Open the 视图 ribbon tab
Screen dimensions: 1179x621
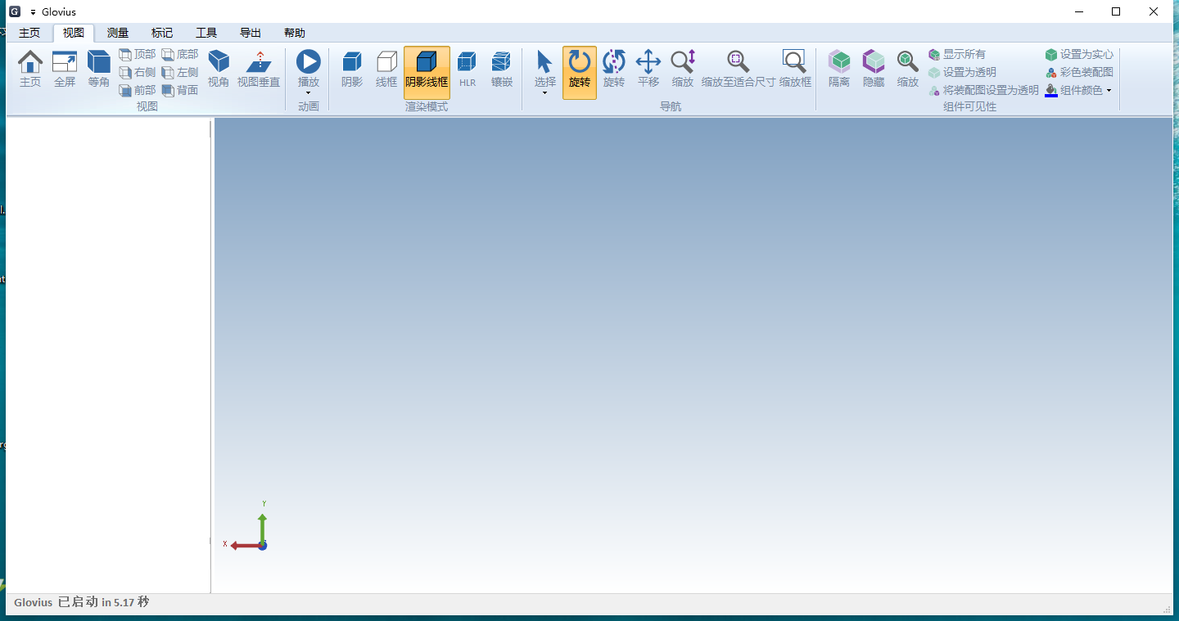pos(74,33)
